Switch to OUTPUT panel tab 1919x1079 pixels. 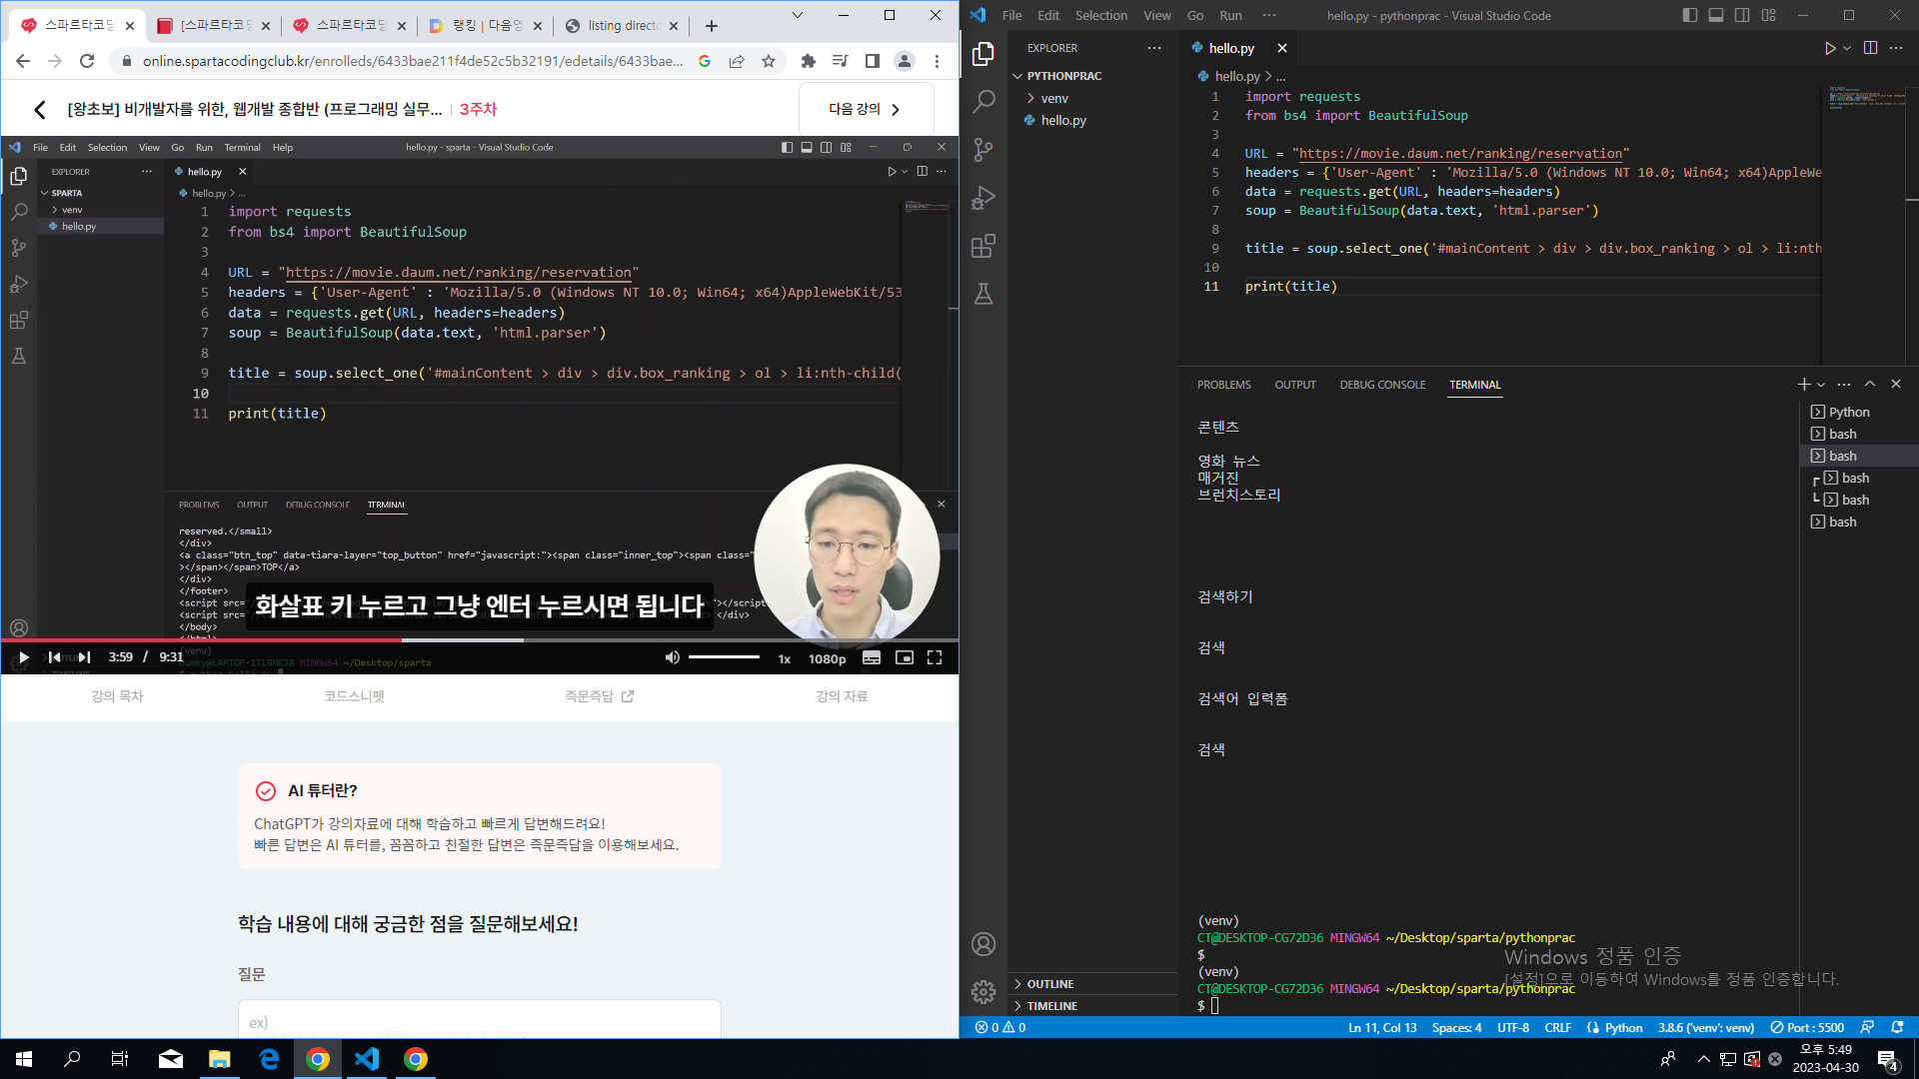(x=1294, y=385)
